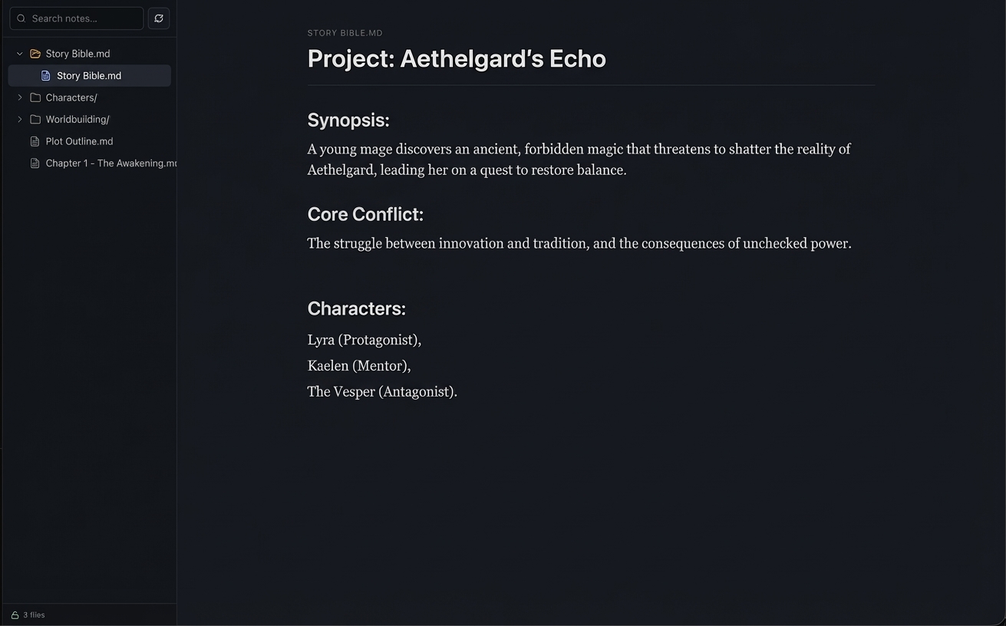Expand the Characters/ folder chevron

[20, 97]
